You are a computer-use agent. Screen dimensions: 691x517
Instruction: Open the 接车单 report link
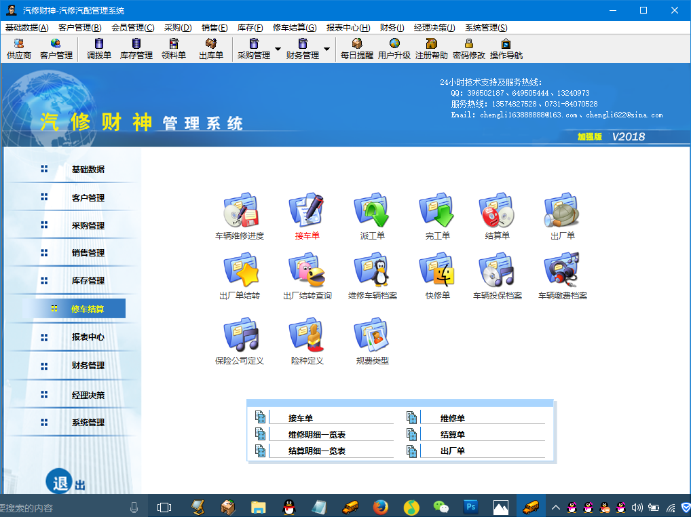pos(301,419)
